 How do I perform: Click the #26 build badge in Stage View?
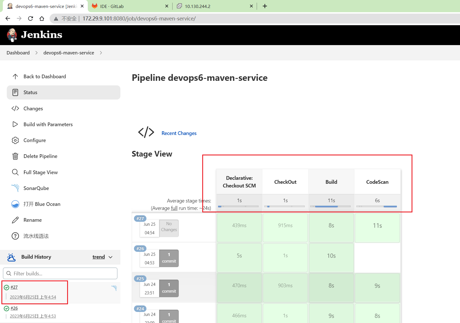coord(140,248)
